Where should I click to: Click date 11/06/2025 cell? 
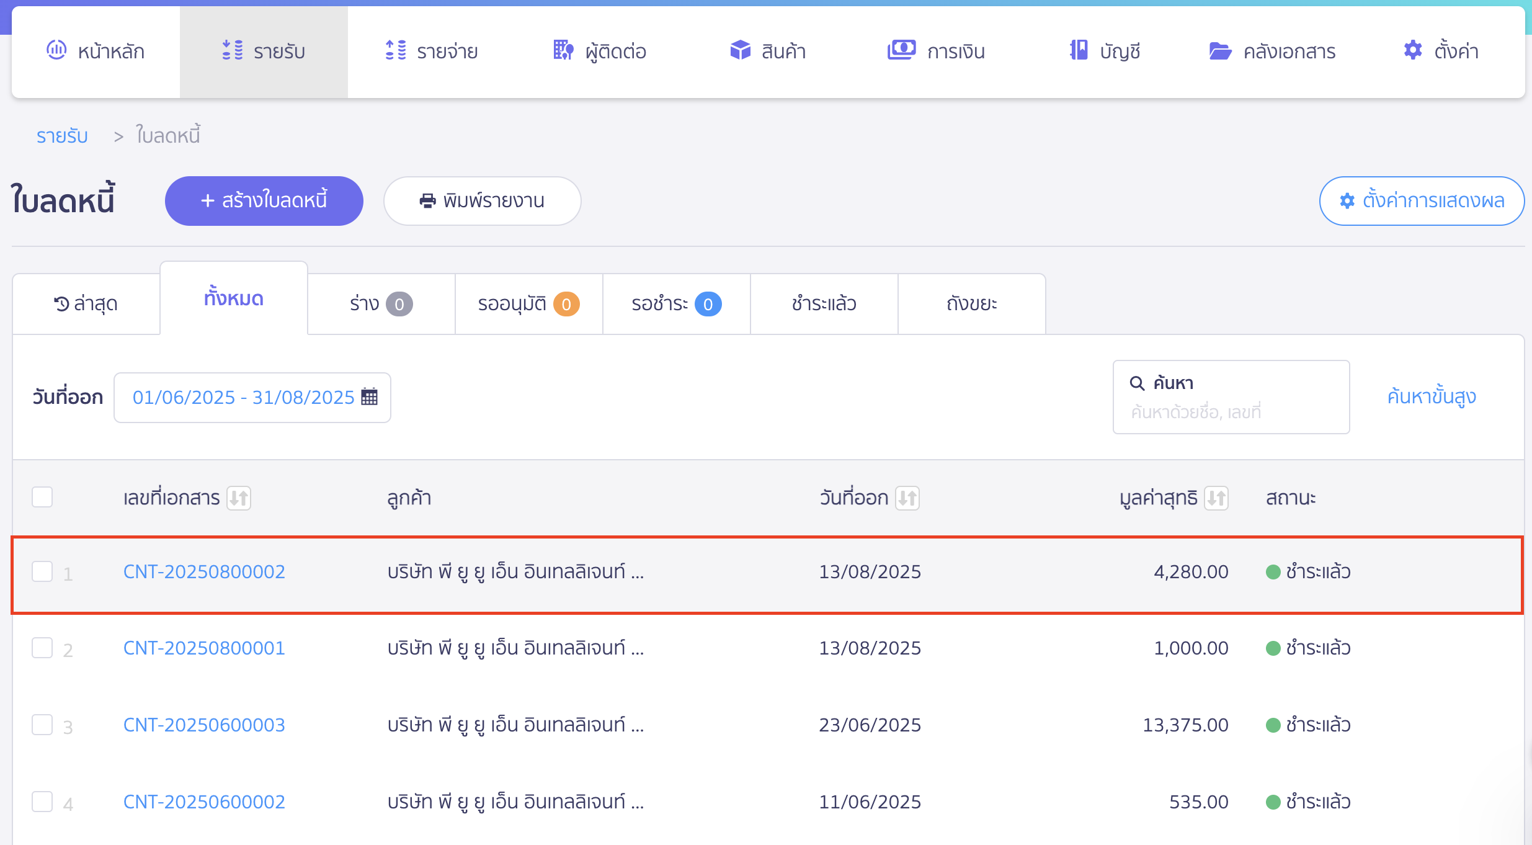click(870, 802)
